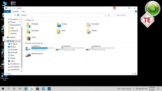Click the Search This PC field
Screen dimensions: 162x91
point(124,15)
